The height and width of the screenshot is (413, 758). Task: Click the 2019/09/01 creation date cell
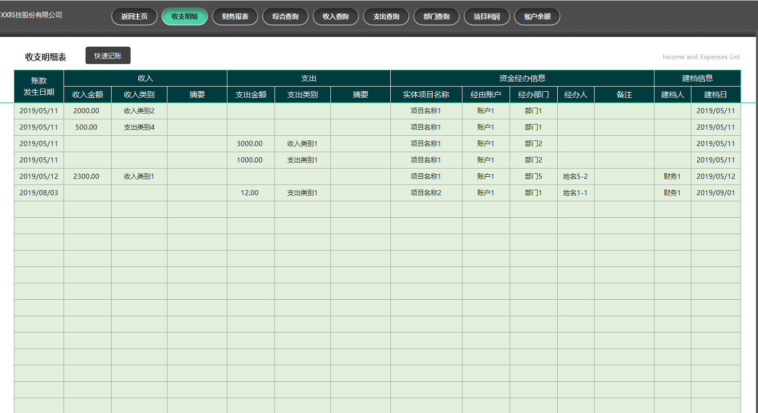(715, 193)
